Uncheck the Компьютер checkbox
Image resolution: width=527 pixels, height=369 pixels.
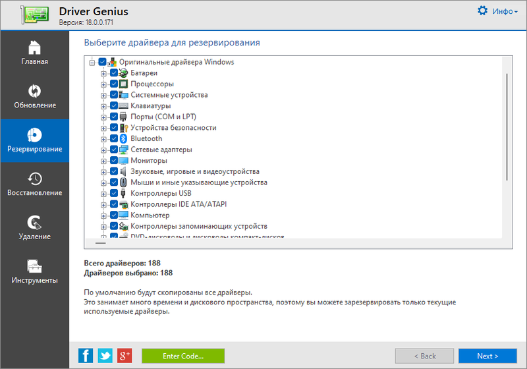point(114,215)
